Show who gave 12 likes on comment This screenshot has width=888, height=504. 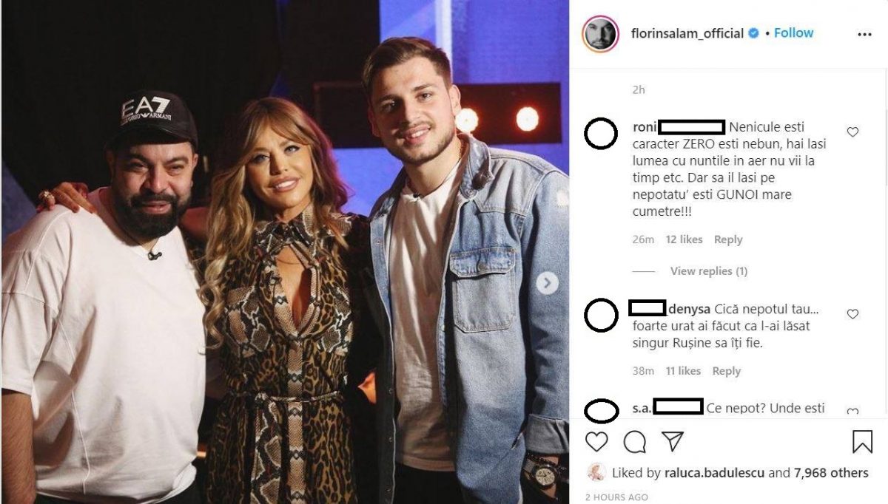(684, 239)
